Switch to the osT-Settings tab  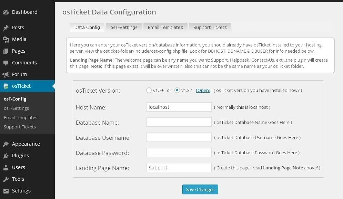coord(124,27)
